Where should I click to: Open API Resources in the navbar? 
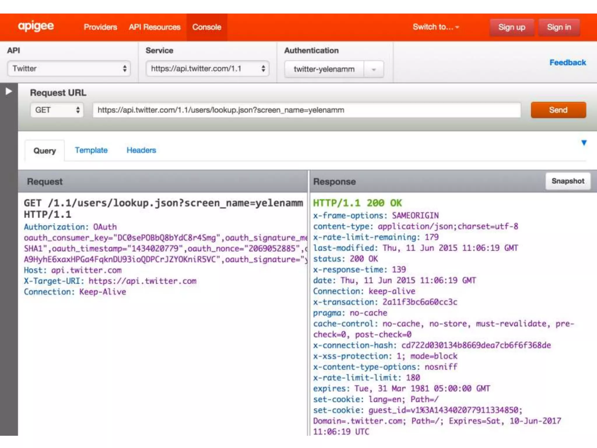point(154,27)
